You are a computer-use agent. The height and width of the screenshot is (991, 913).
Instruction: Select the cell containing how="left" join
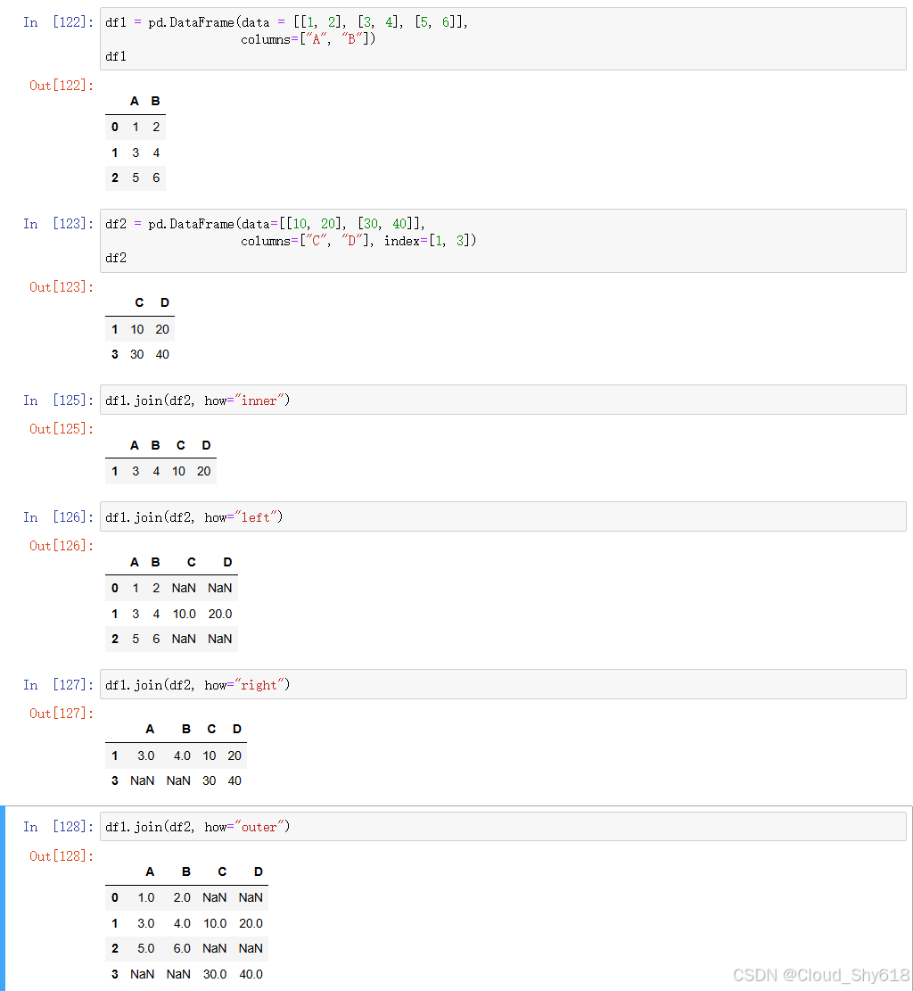(503, 517)
